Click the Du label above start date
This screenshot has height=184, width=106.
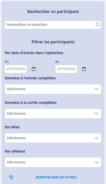[x=7, y=62]
